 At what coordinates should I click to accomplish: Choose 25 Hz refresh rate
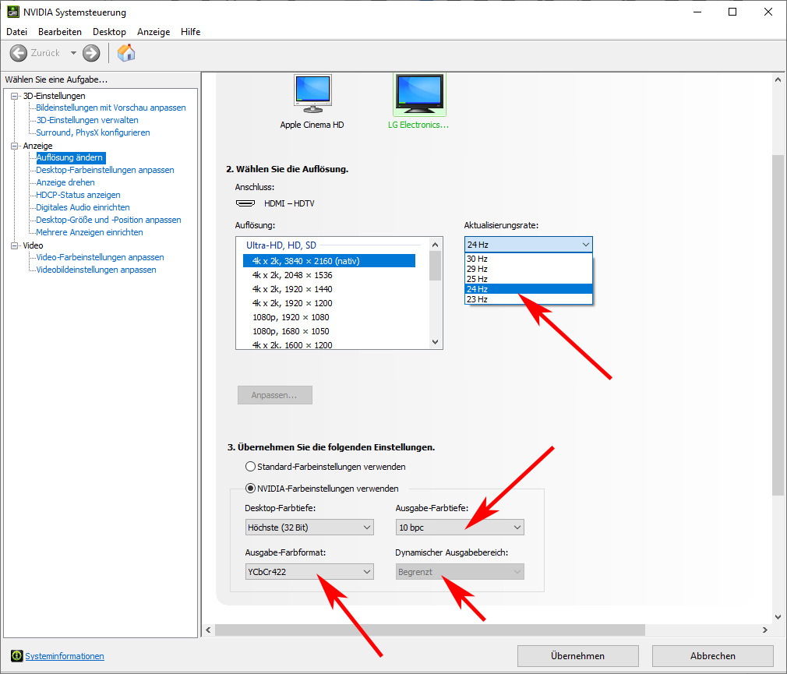coord(528,279)
